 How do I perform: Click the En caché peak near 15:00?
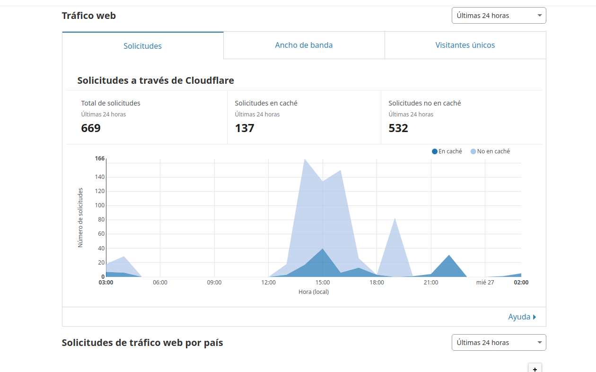[x=323, y=249]
